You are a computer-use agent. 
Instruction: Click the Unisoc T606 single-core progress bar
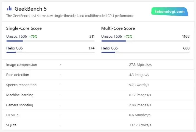[x=50, y=41]
